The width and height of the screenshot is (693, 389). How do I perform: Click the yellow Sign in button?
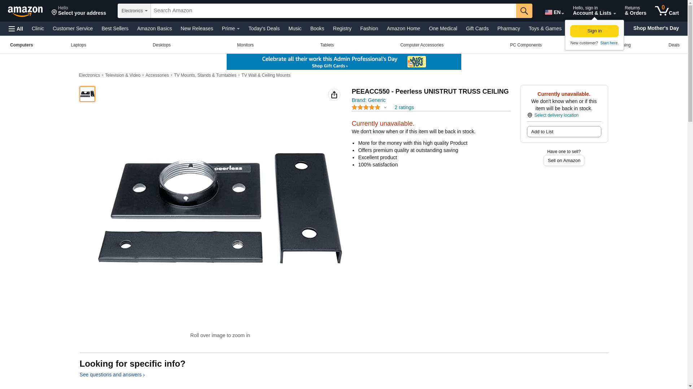click(594, 31)
